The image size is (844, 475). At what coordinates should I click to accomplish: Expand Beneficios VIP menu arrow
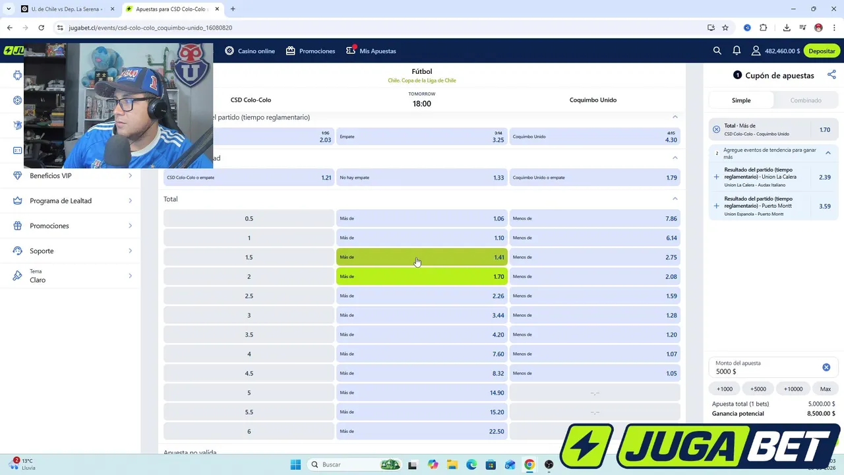(x=130, y=175)
